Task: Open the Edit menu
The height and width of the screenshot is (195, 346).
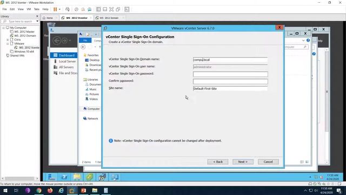Action: tap(12, 9)
